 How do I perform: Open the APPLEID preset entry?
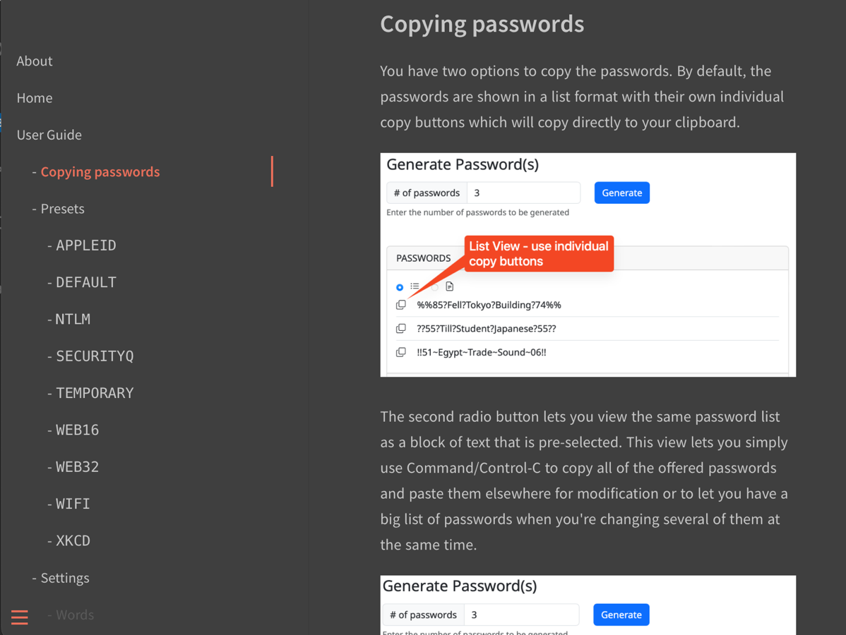point(86,246)
